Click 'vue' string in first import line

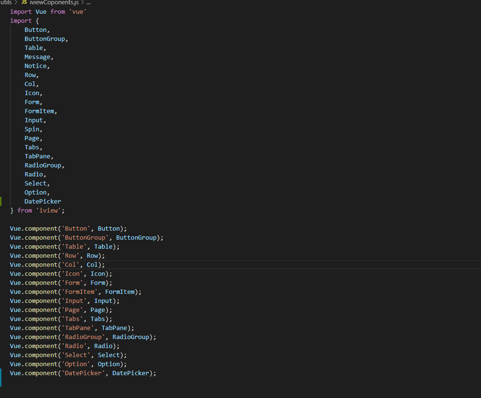point(78,12)
